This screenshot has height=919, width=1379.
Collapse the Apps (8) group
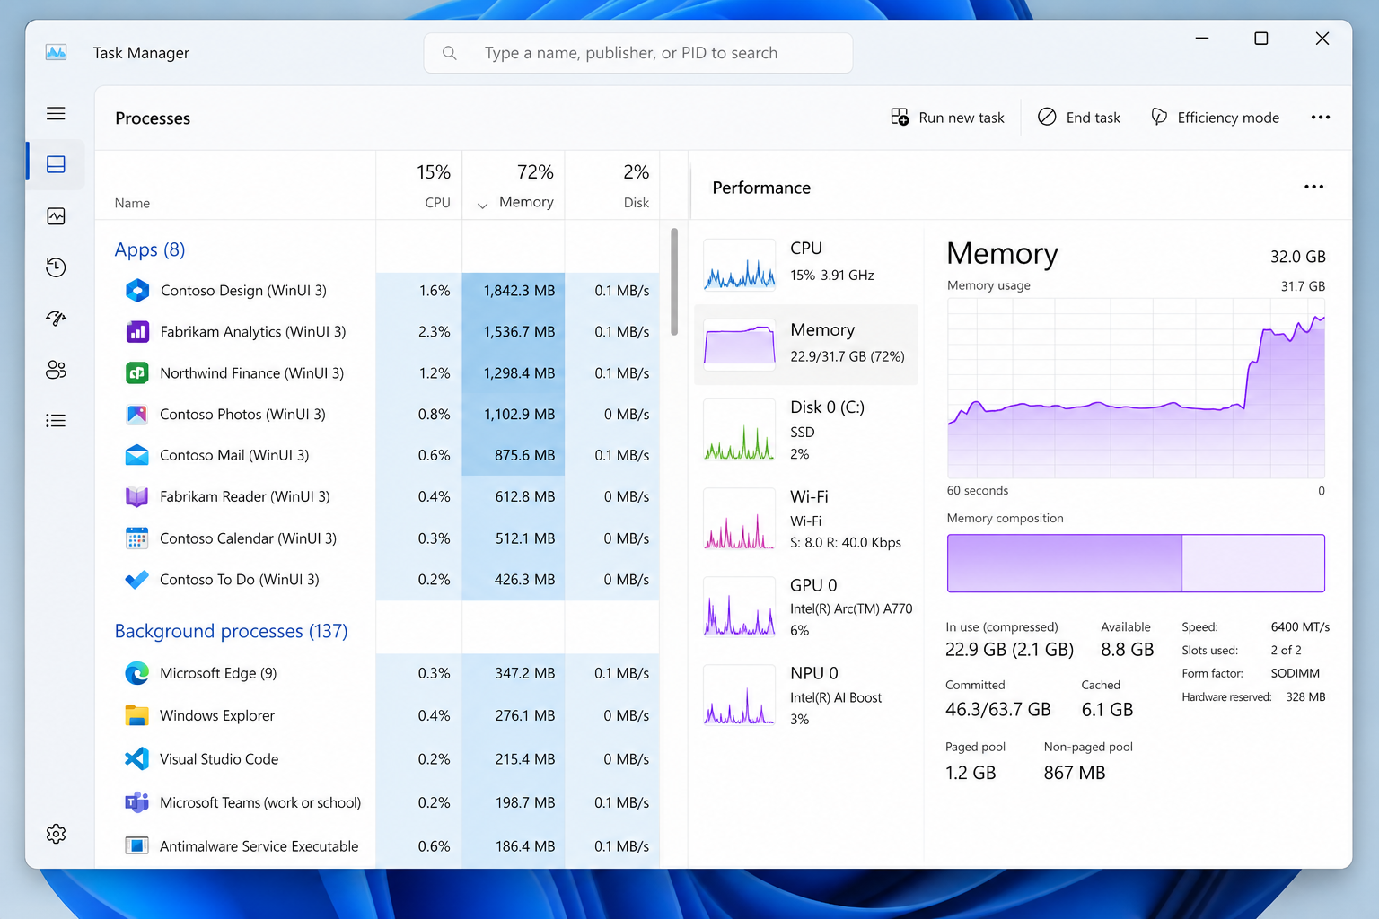150,249
